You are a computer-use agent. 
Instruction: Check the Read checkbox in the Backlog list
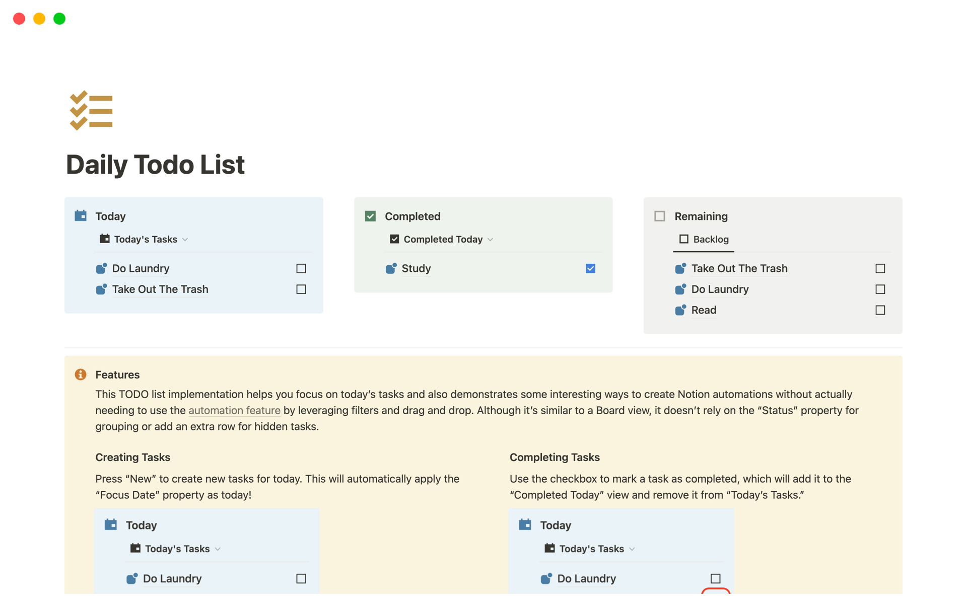pos(880,310)
